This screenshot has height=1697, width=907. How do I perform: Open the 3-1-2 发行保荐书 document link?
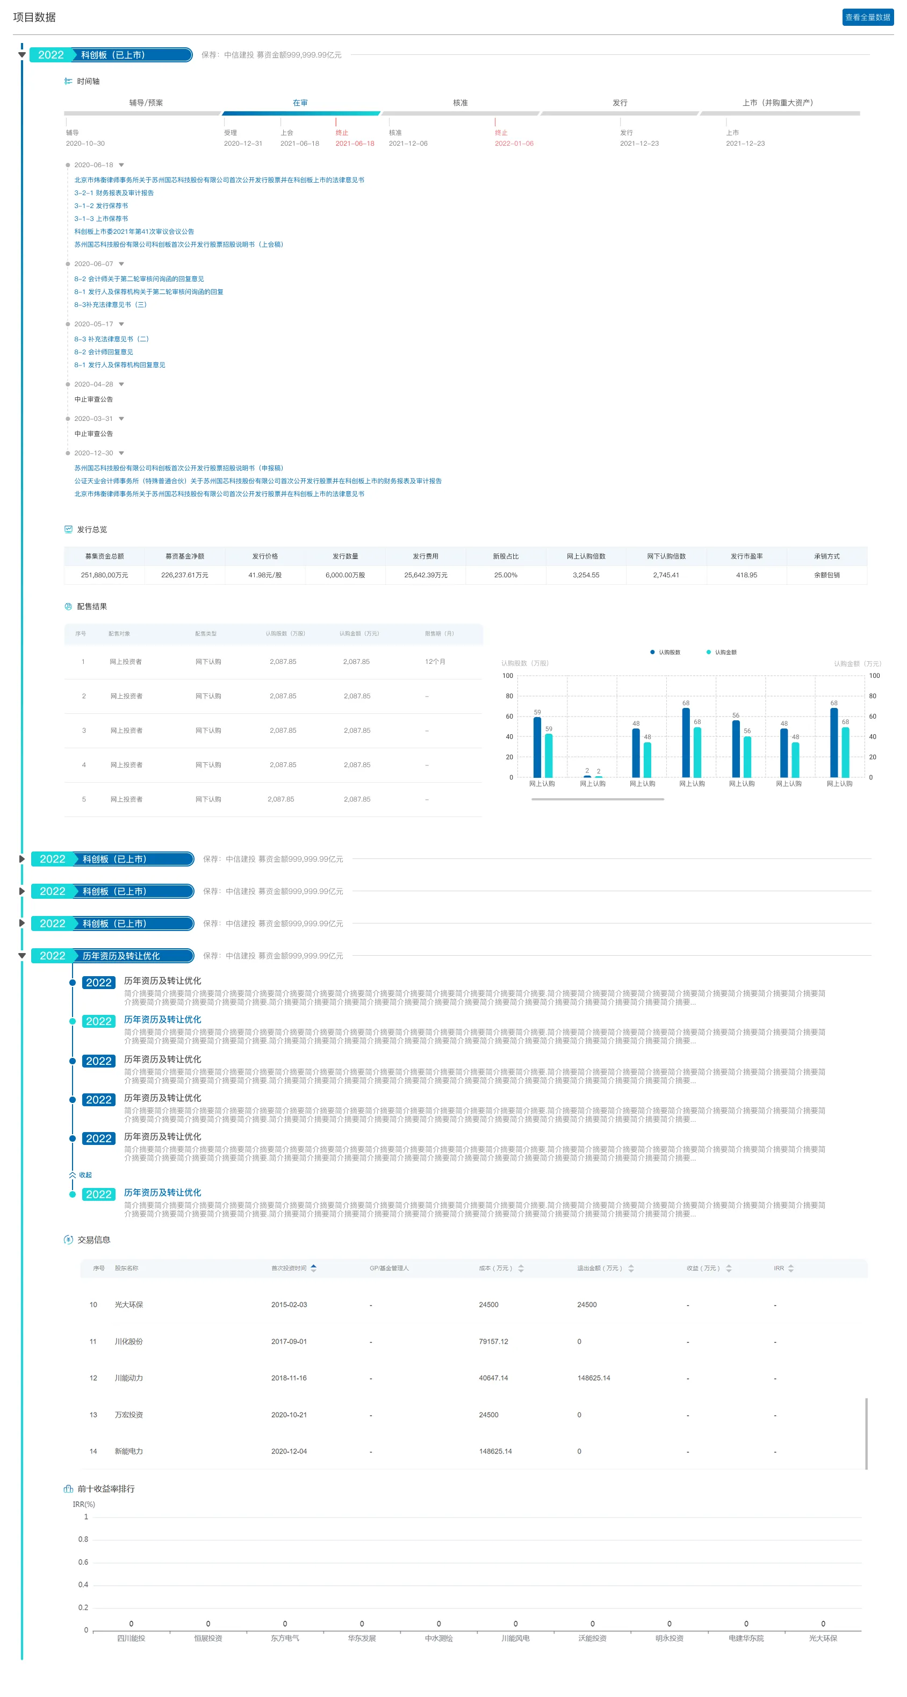tap(101, 205)
